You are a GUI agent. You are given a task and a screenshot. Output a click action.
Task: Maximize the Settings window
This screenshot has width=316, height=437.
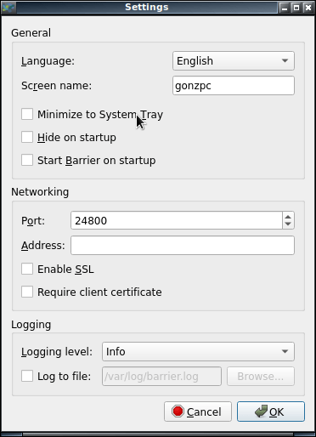pos(296,8)
